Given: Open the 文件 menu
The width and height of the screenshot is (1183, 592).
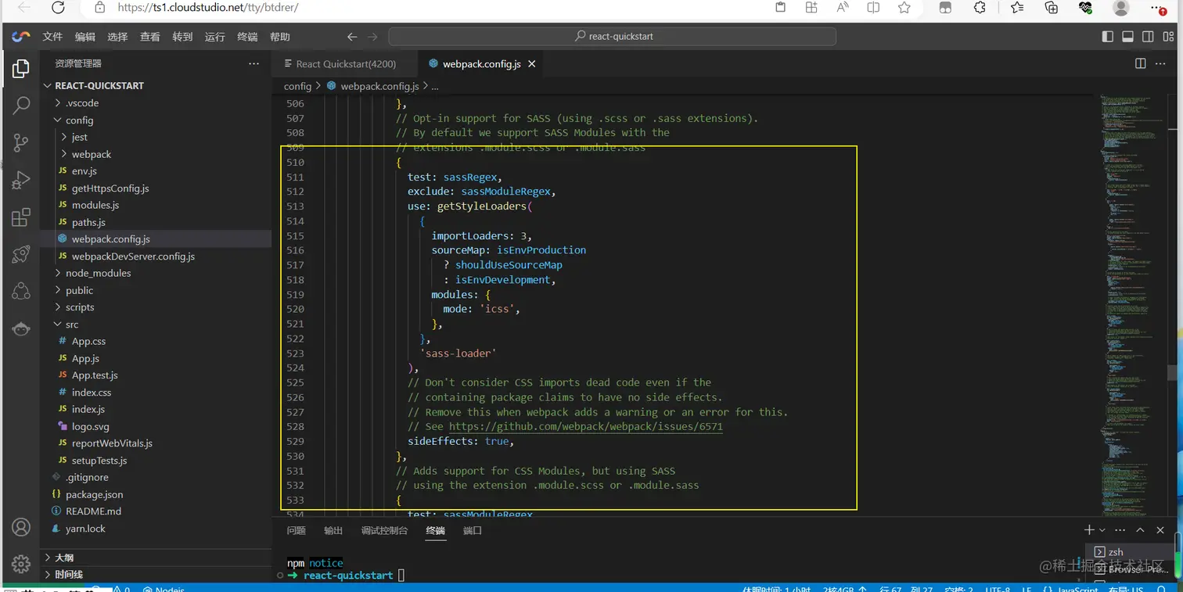Looking at the screenshot, I should pos(52,37).
